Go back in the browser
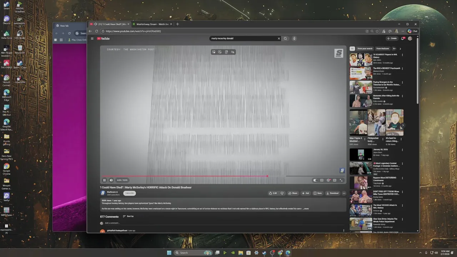Image resolution: width=457 pixels, height=257 pixels. point(91,31)
